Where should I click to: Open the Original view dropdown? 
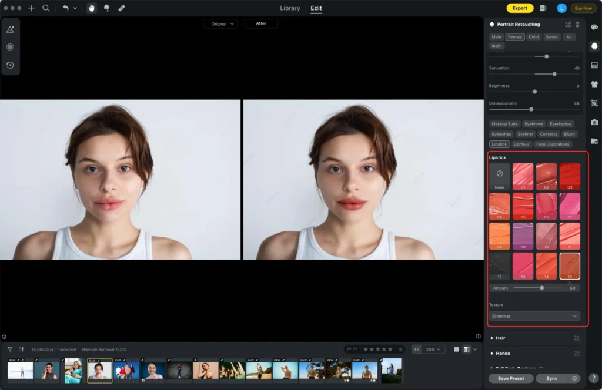tap(220, 24)
